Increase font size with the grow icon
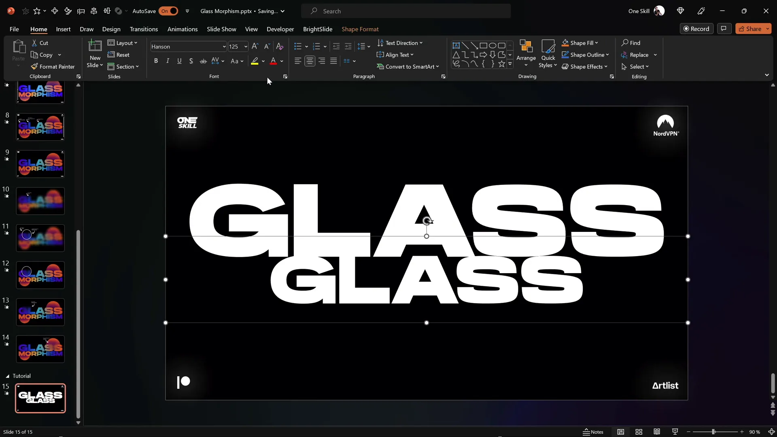This screenshot has height=437, width=777. tap(255, 46)
